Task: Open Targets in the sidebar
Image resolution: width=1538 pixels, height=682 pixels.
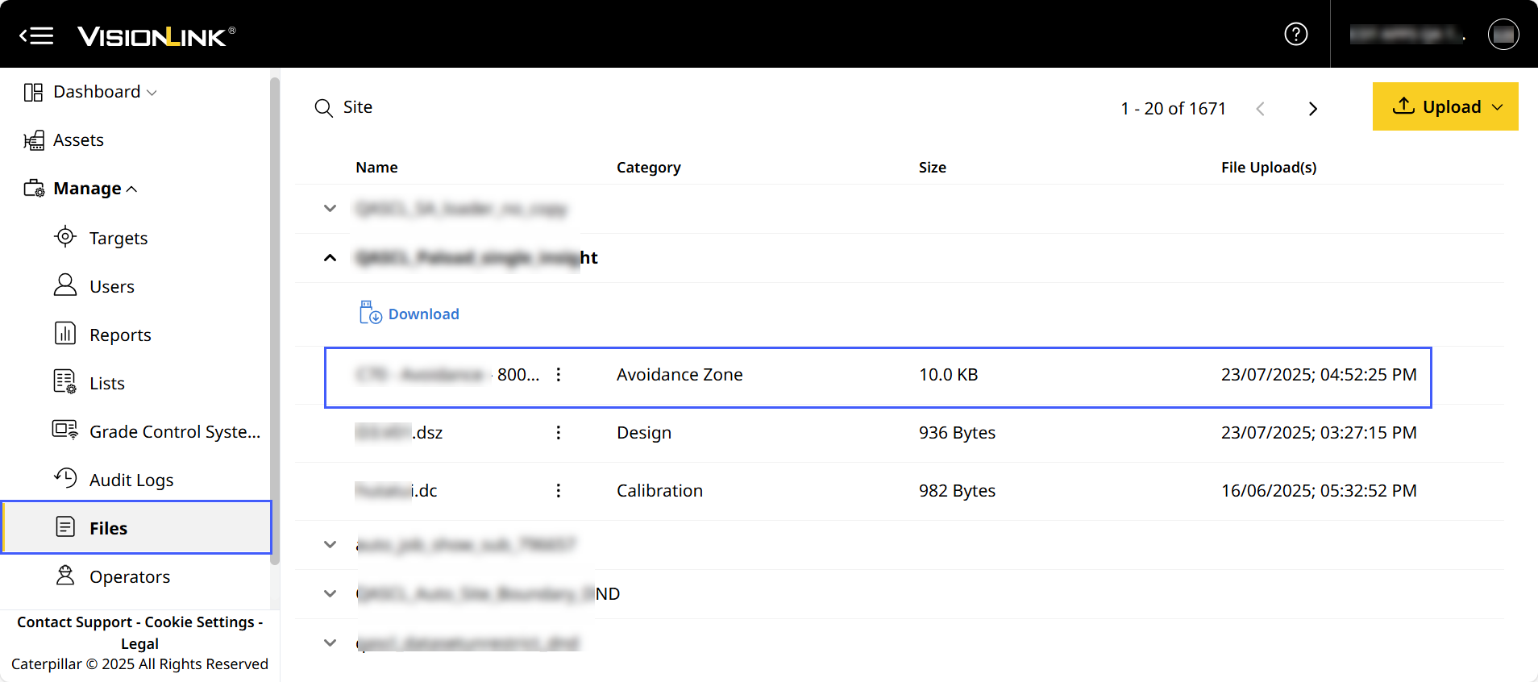Action: pos(118,239)
